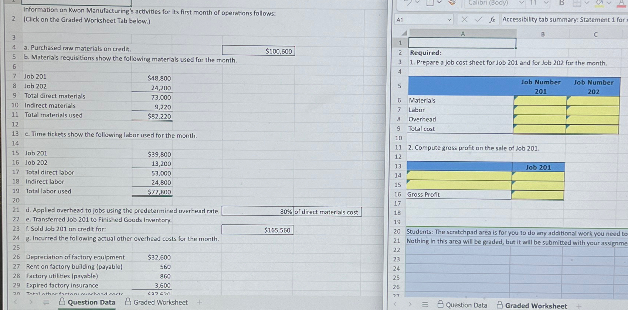The width and height of the screenshot is (628, 310).
Task: Add new sheet plus in right window
Action: pyautogui.click(x=579, y=306)
